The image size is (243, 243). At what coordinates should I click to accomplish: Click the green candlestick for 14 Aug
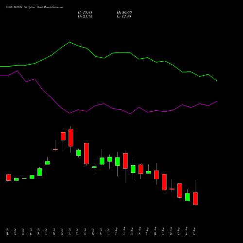188,197
